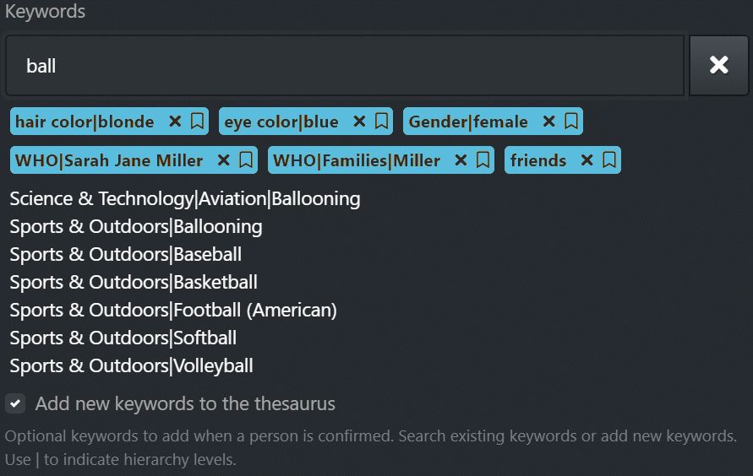The width and height of the screenshot is (753, 476).
Task: Remove the 'Gender|female' keyword tag
Action: pos(548,122)
